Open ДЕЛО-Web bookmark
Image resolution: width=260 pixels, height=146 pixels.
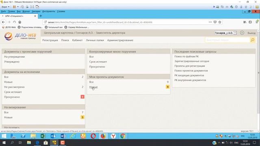[x=9, y=27]
